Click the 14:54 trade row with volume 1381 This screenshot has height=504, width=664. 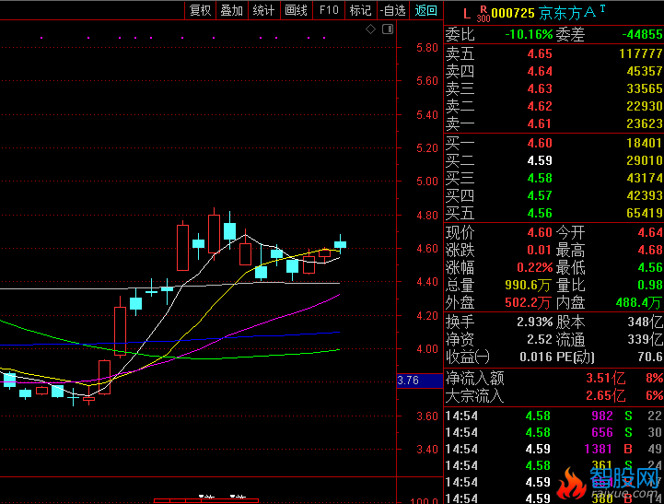tap(553, 449)
